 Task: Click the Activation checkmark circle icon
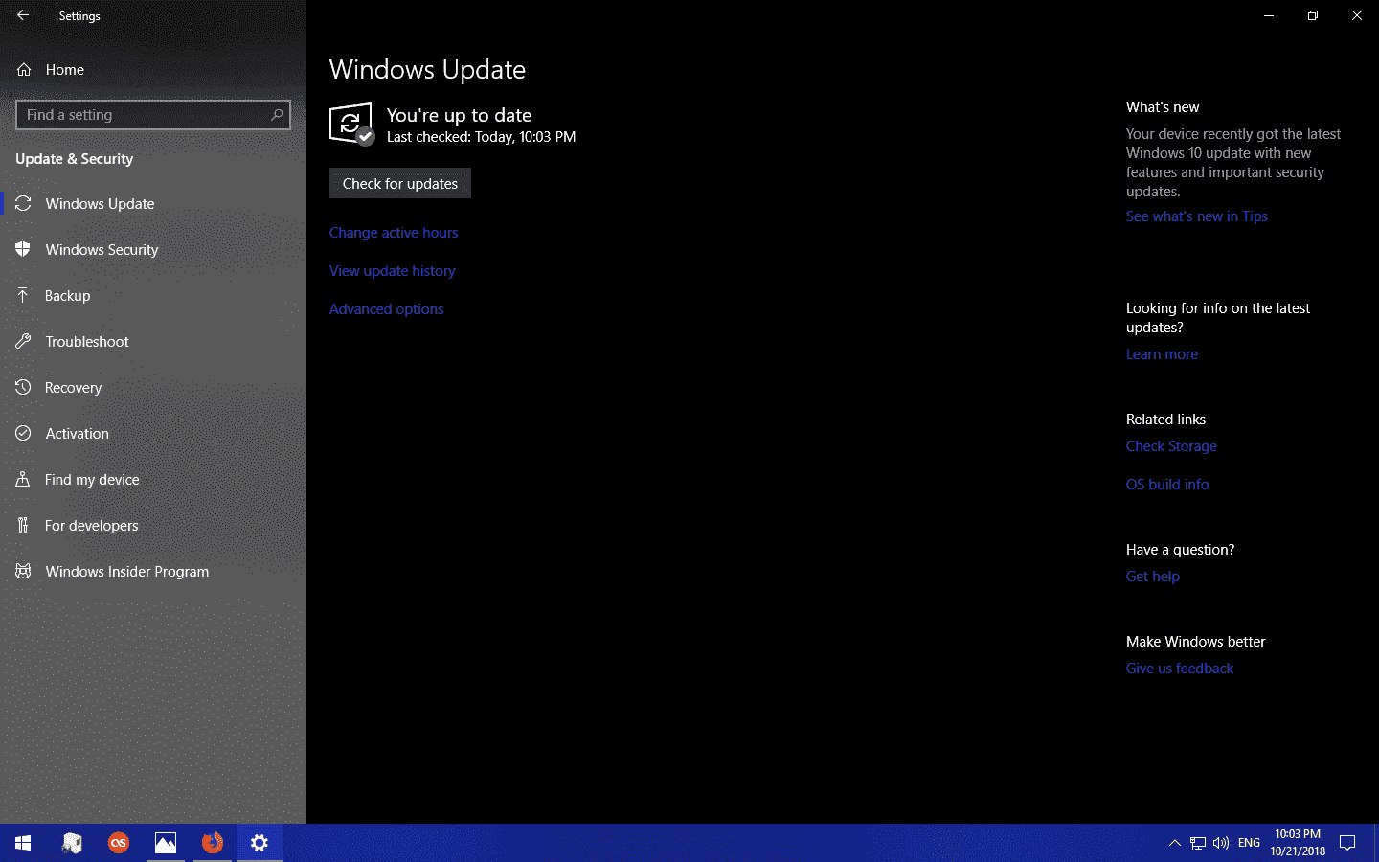pyautogui.click(x=23, y=433)
